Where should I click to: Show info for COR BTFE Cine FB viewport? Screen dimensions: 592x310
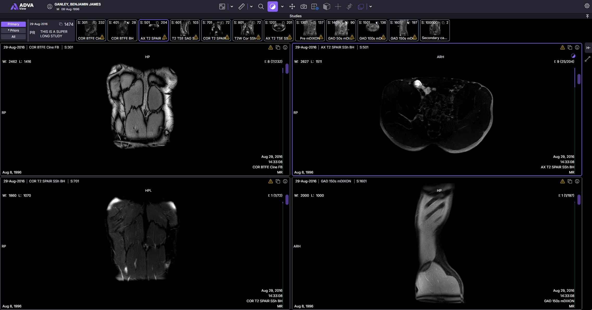tap(285, 47)
